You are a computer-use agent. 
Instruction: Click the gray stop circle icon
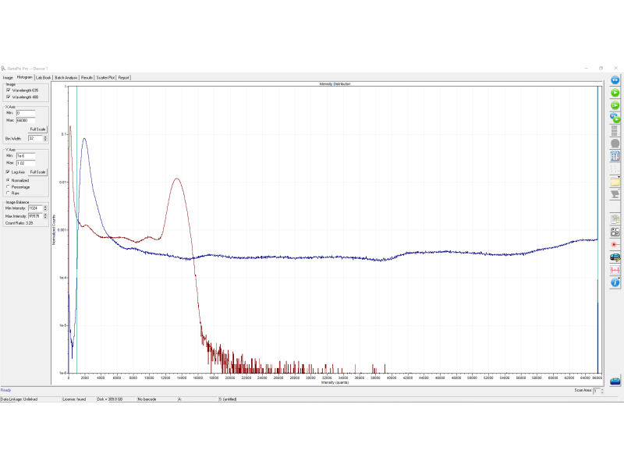(x=615, y=144)
